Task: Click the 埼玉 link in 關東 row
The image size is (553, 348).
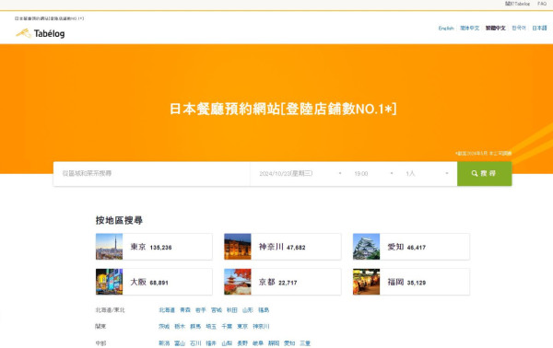Action: pyautogui.click(x=211, y=327)
